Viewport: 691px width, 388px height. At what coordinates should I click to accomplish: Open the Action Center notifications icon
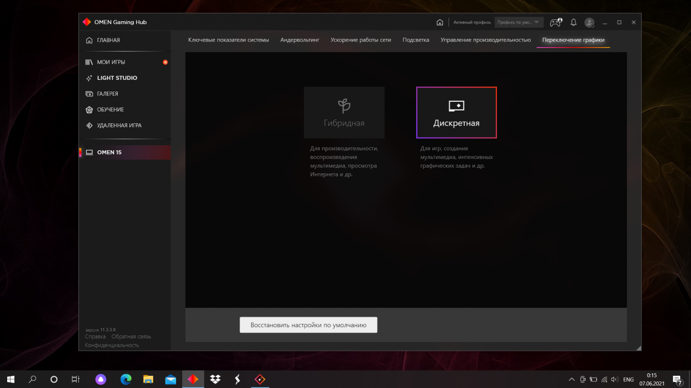point(679,380)
